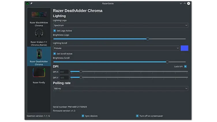Click the Daemon version: 1.1.12 text
This screenshot has height=122, width=217.
tap(38, 116)
